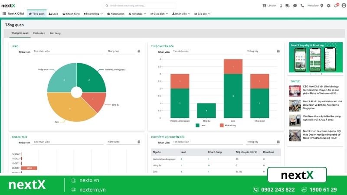The height and width of the screenshot is (195, 347).
Task: Open calendar in Chi tiết tỉ lệ chuyển đổi panel
Action: [278, 142]
